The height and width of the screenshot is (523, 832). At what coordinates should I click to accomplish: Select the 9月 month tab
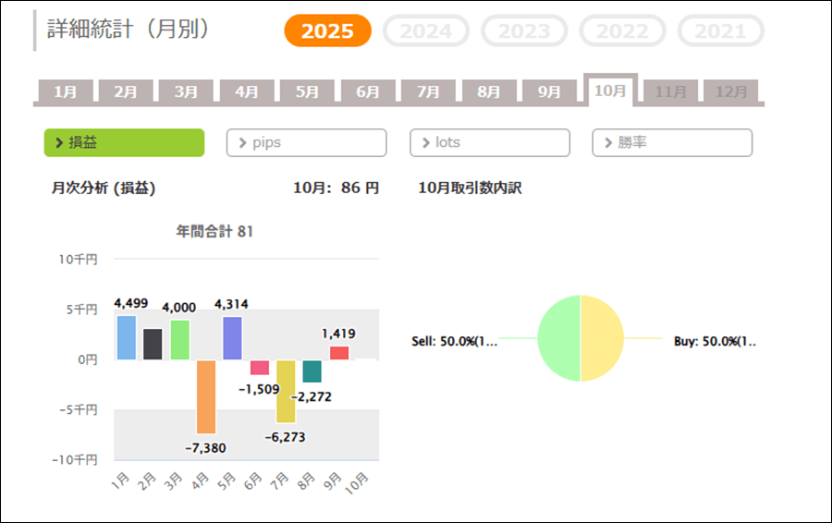tap(549, 91)
